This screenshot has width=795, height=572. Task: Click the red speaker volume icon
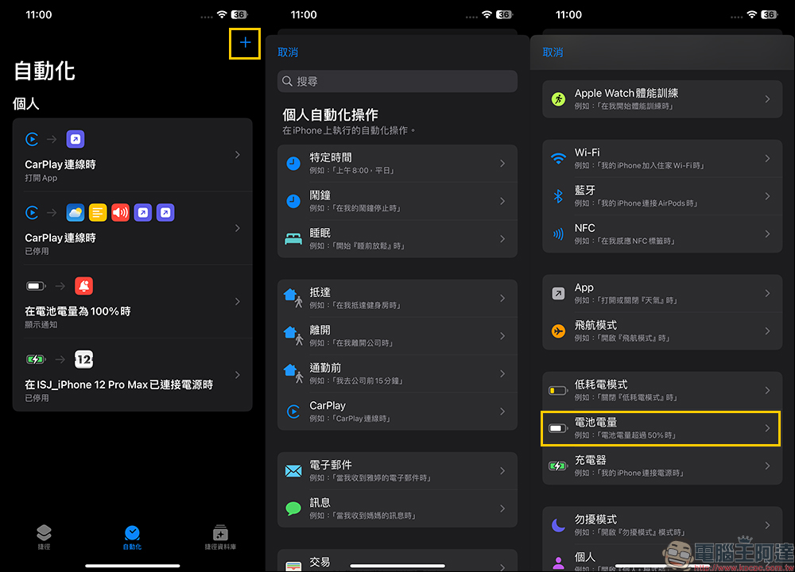120,213
